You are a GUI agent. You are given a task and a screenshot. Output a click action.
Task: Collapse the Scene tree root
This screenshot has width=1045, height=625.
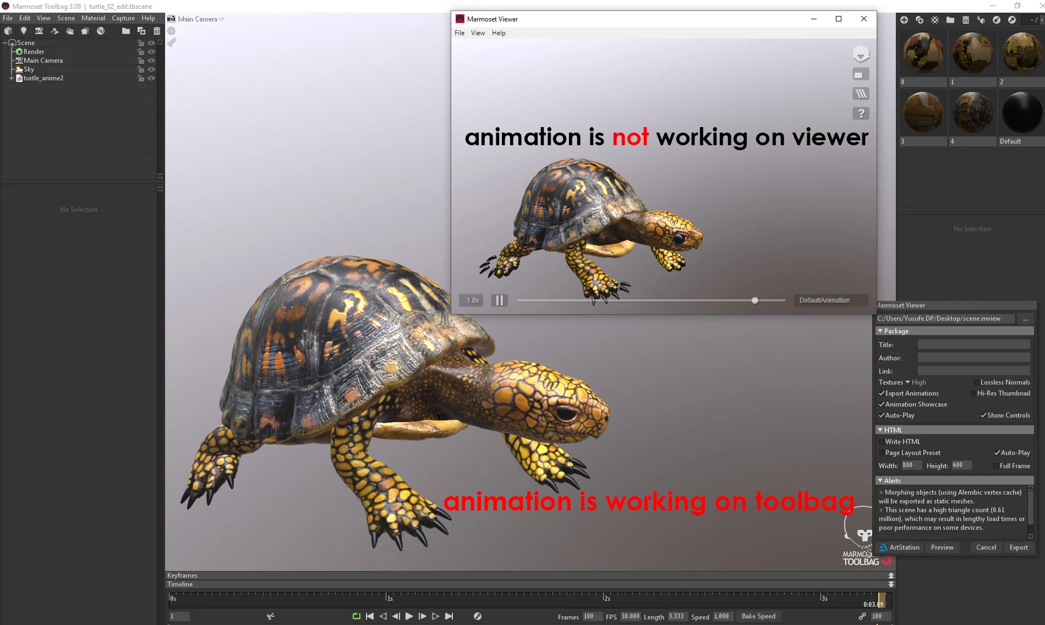(x=5, y=43)
